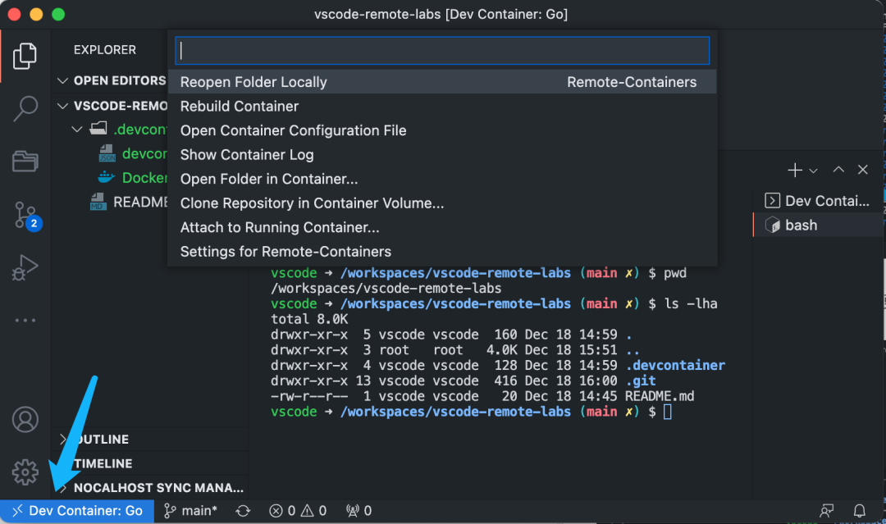Open notifications bell icon
This screenshot has height=524, width=886.
(x=859, y=511)
